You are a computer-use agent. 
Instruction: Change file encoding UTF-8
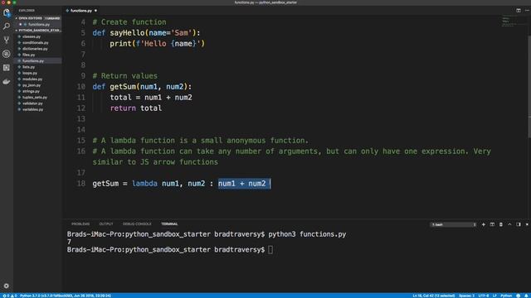pos(484,296)
